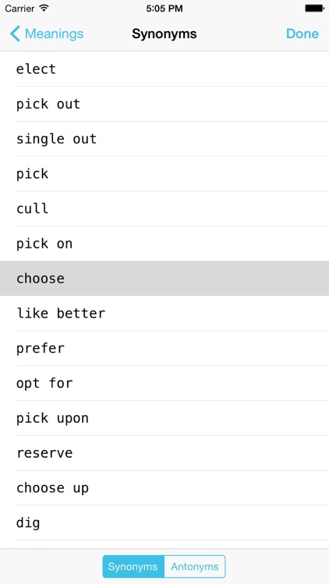The height and width of the screenshot is (584, 329).
Task: Tap the "pick on" row
Action: point(164,244)
